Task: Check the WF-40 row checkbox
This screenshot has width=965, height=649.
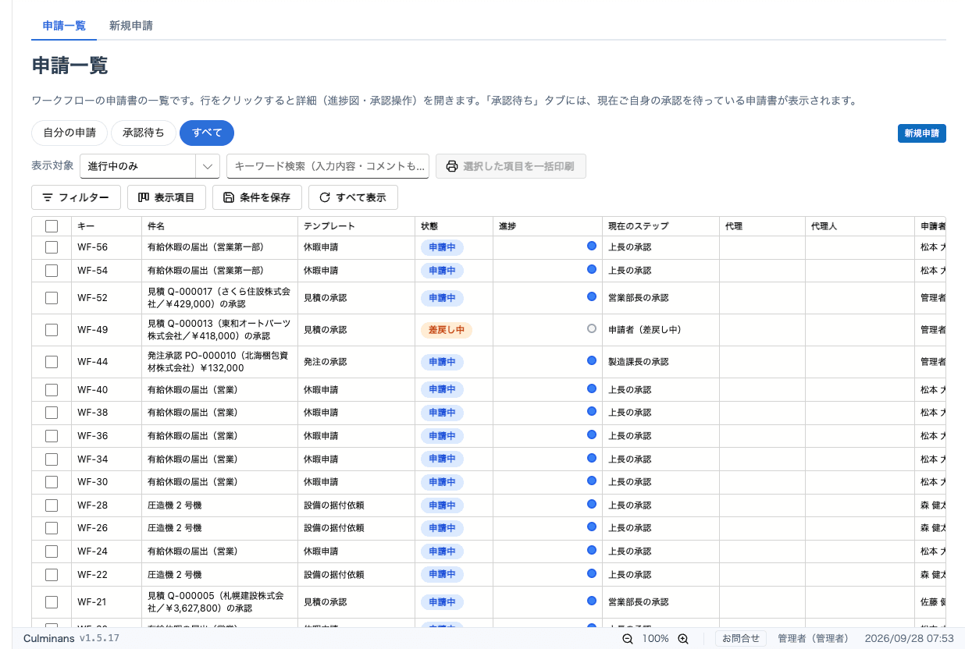Action: click(x=52, y=389)
